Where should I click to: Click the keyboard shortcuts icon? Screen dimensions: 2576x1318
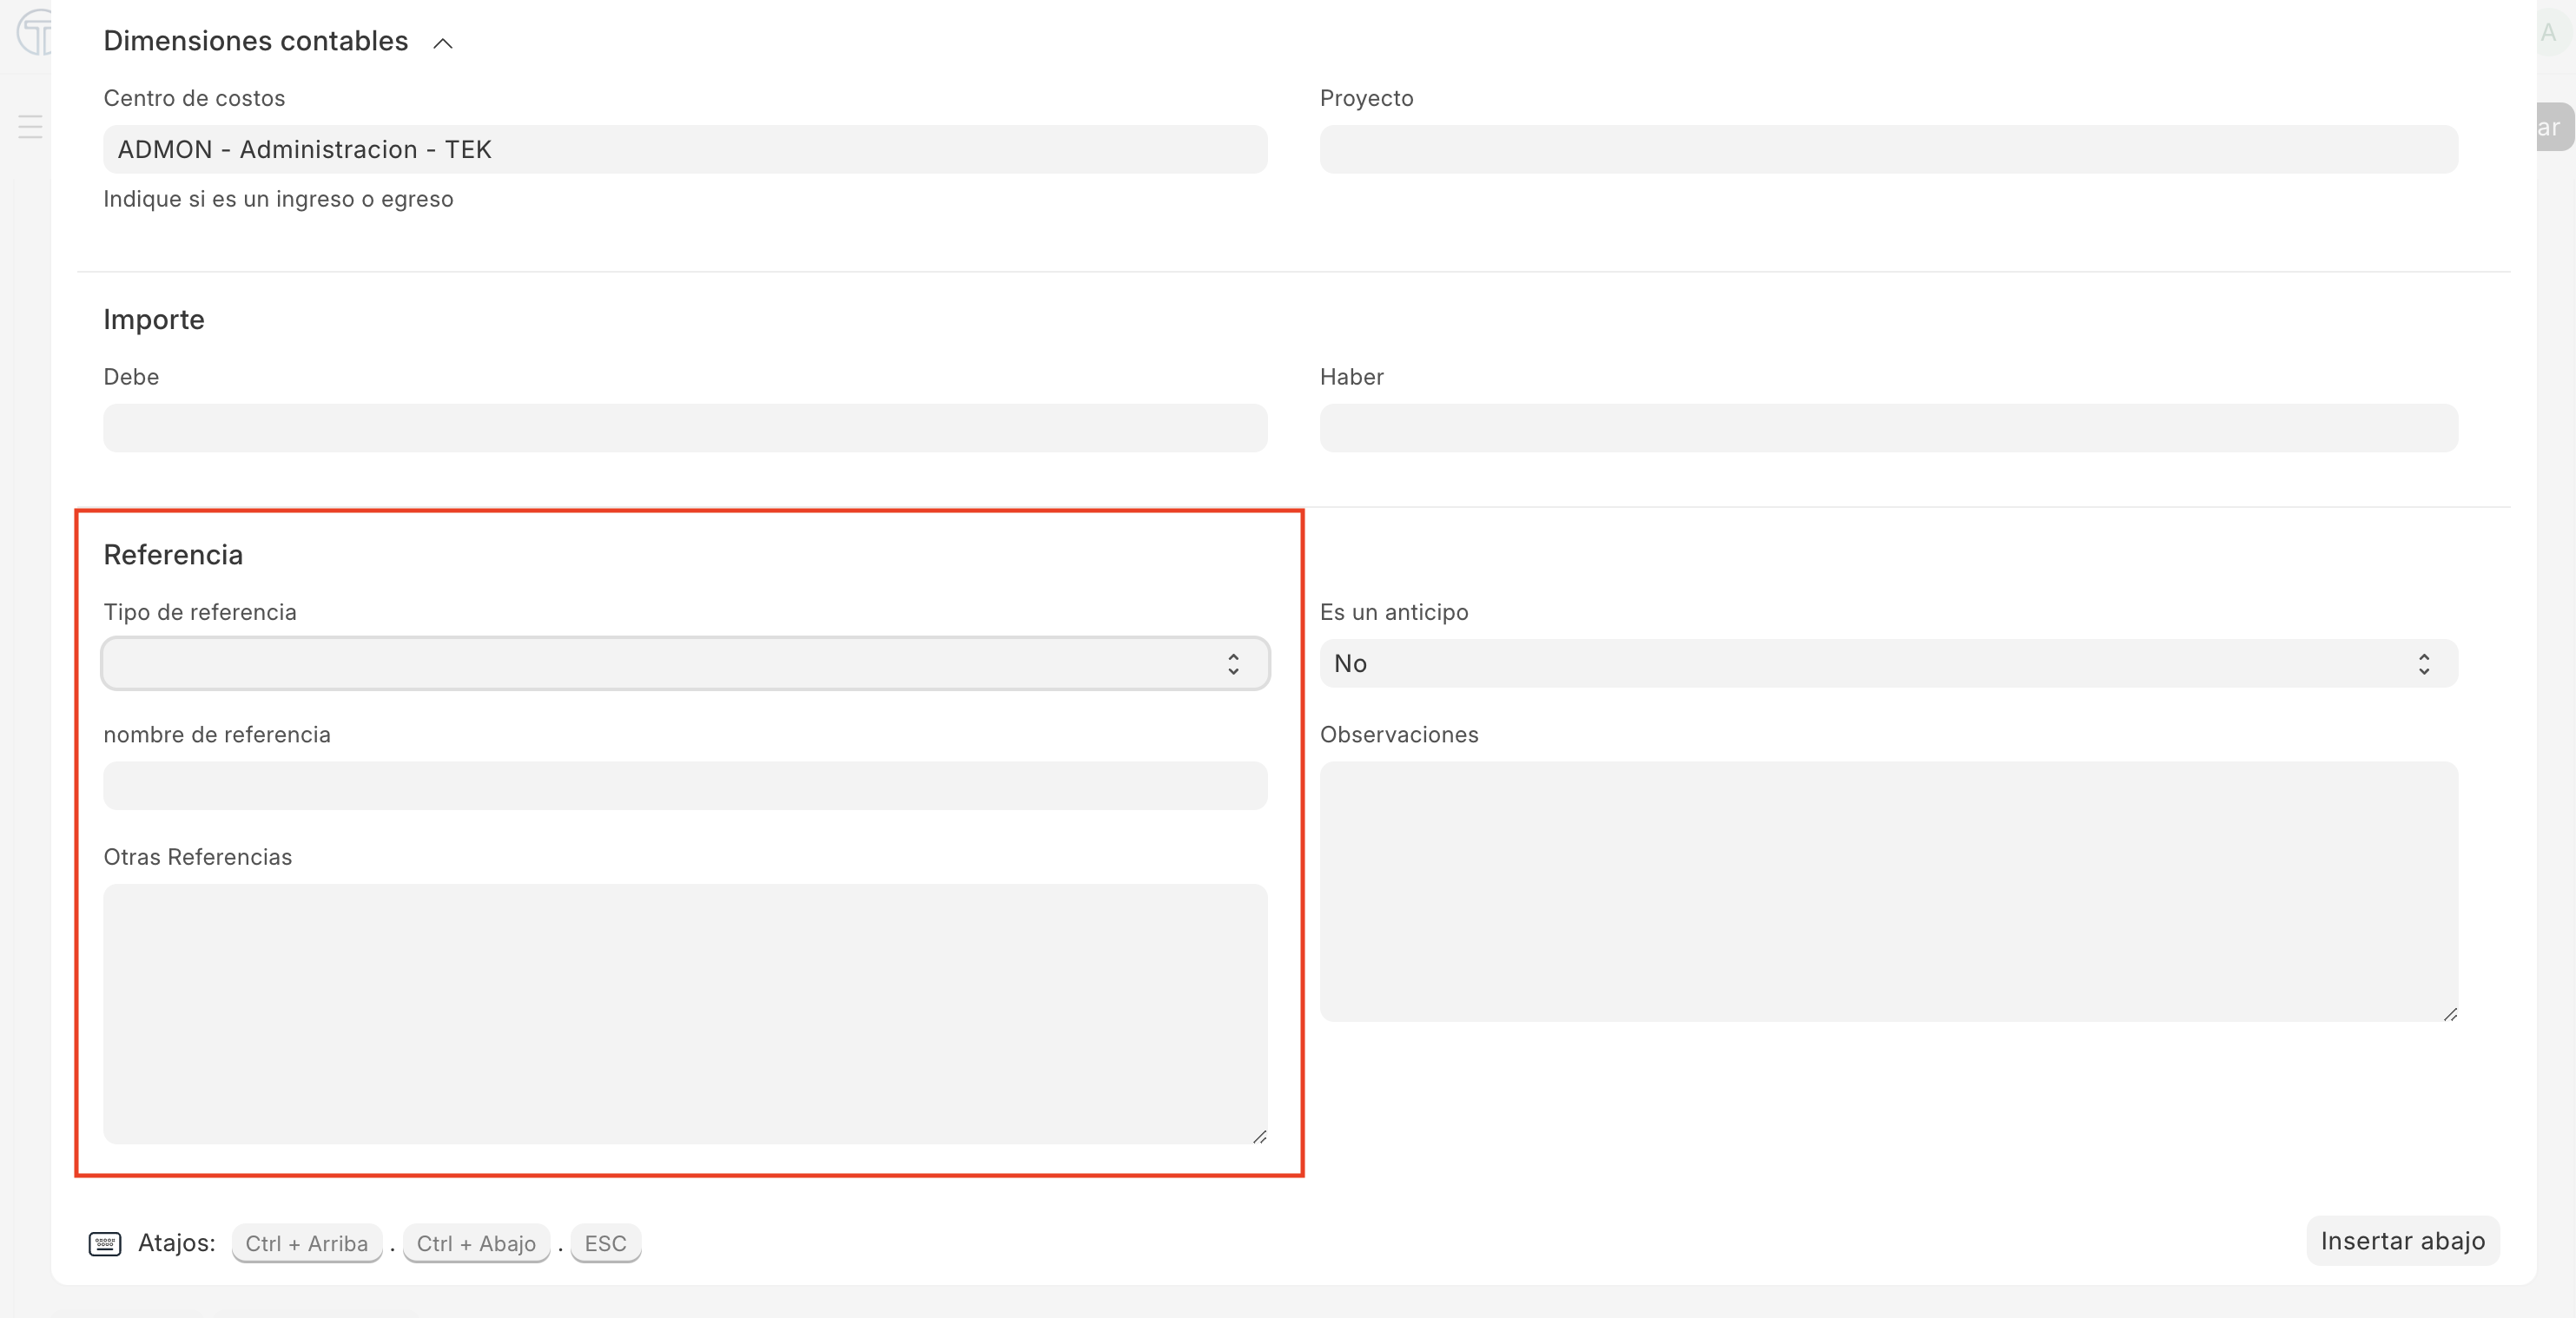[105, 1244]
